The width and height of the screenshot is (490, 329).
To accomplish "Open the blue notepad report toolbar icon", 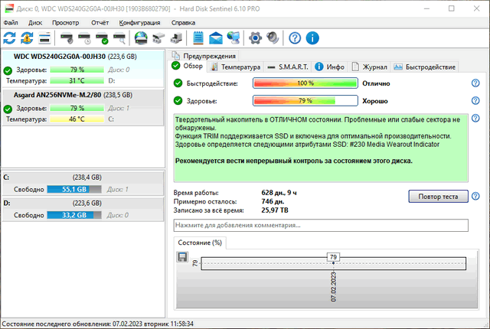I will click(x=199, y=38).
